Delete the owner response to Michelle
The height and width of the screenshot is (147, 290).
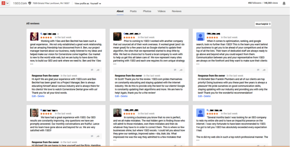207,96
